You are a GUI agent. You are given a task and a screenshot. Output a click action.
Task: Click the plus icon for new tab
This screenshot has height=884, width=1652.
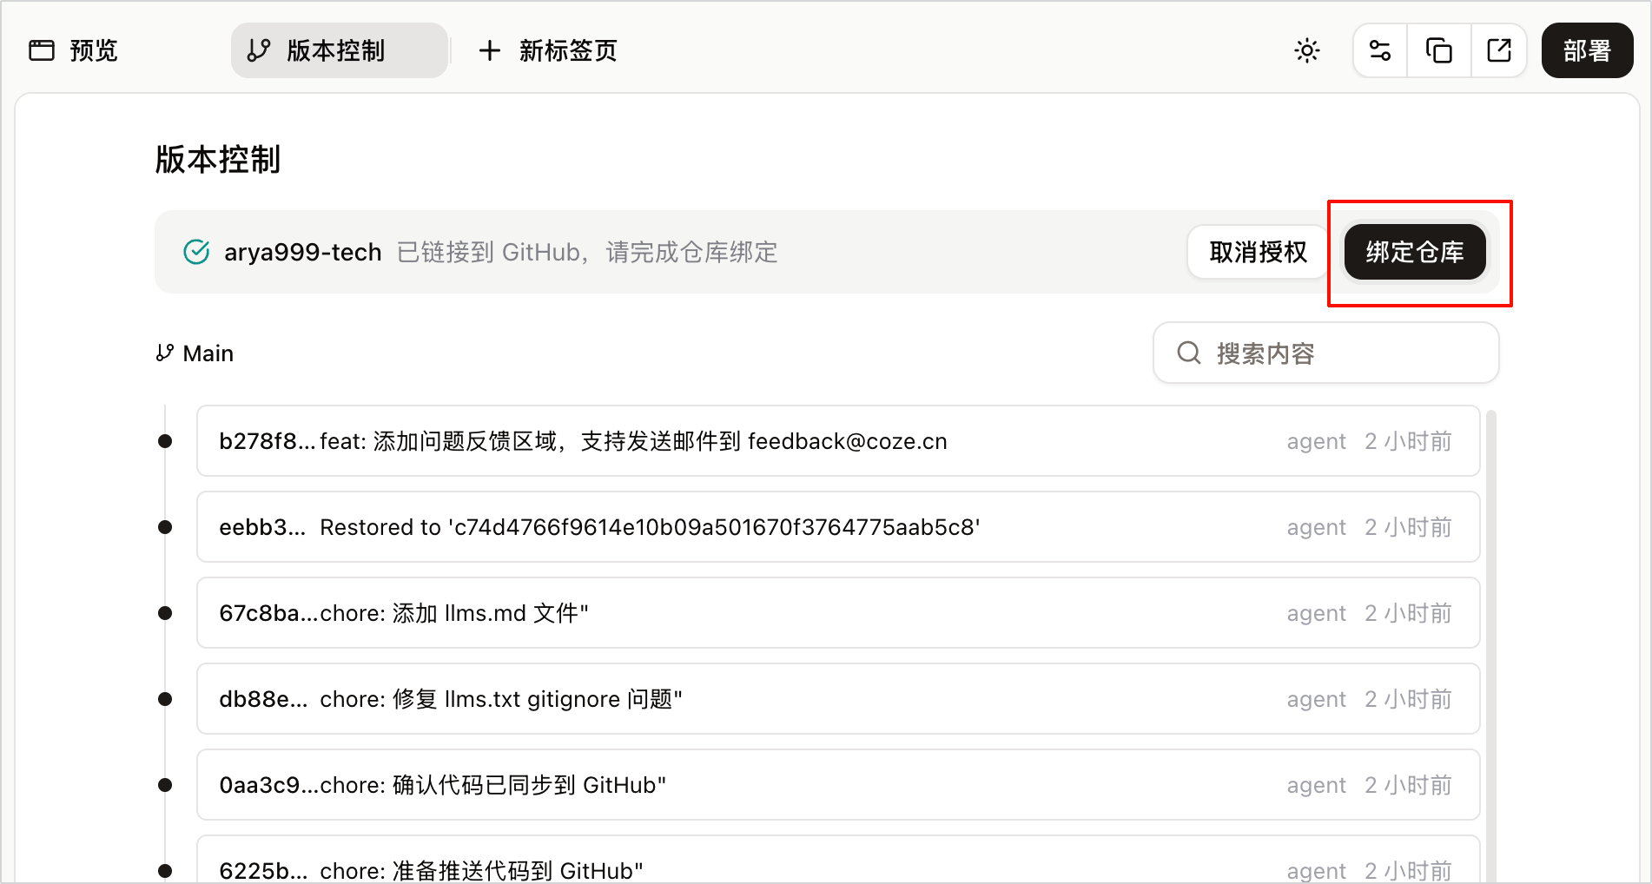[490, 50]
